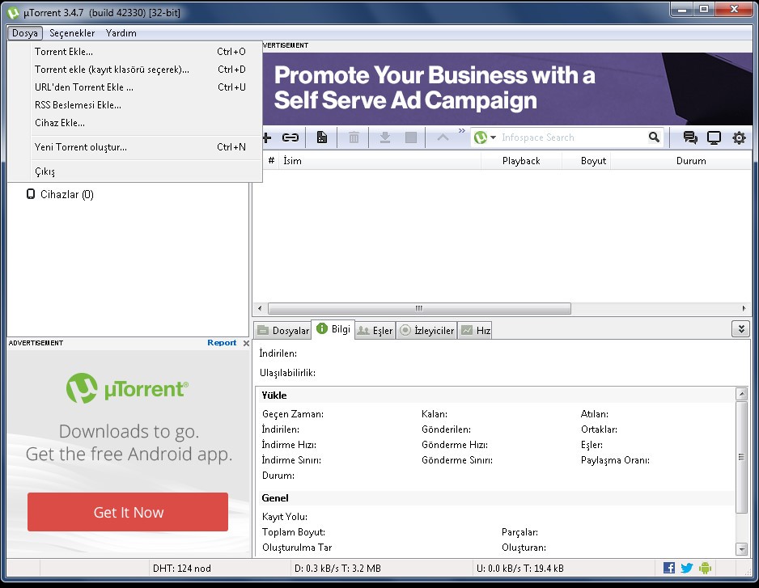
Task: Click the Kayıt Yolu: label
Action: [285, 517]
